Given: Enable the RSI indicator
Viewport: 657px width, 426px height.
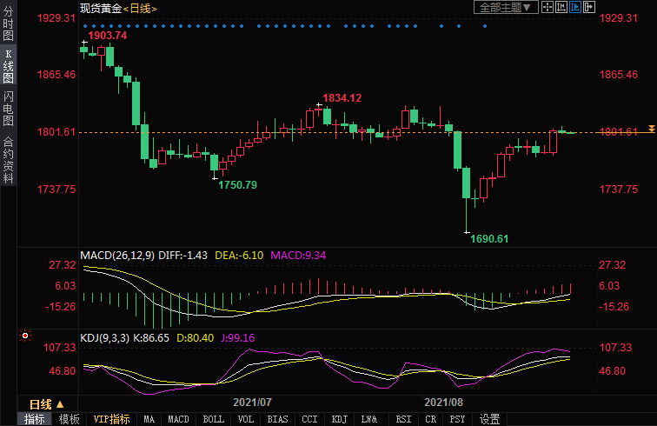Looking at the screenshot, I should 405,419.
